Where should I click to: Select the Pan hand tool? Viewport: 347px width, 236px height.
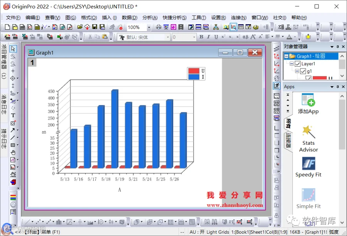coord(13,152)
